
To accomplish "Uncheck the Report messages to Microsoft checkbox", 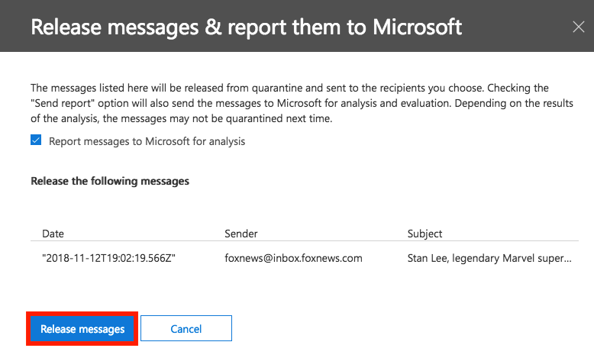I will point(36,140).
